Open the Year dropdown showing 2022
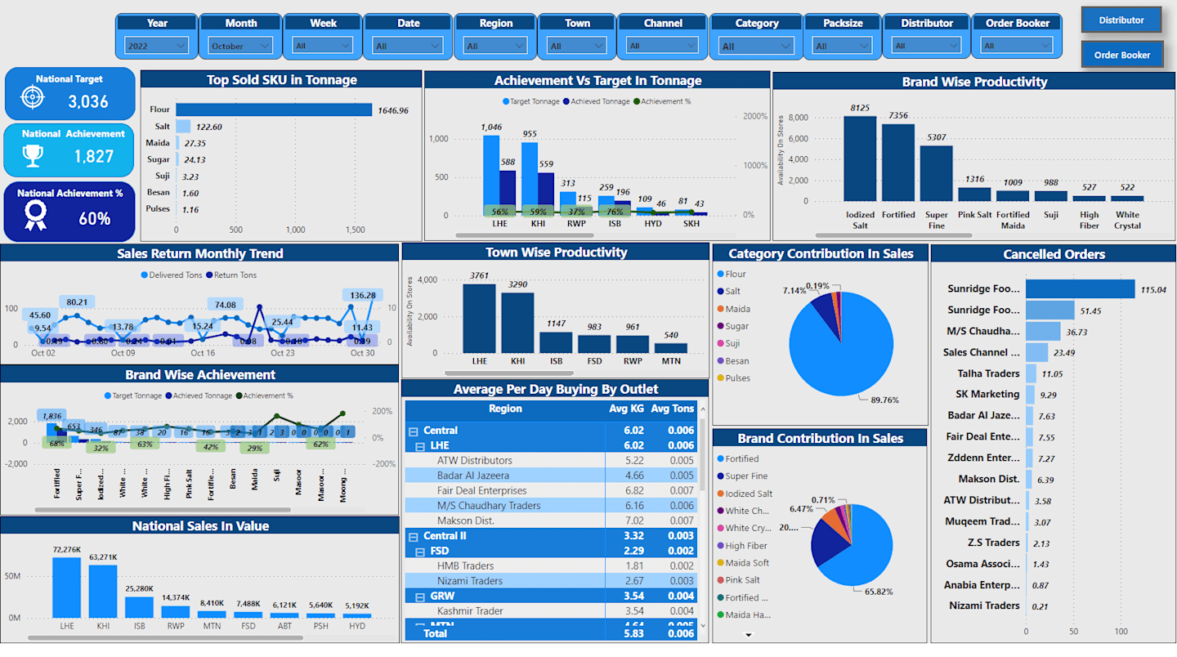Viewport: 1177px width, 657px height. (x=157, y=46)
